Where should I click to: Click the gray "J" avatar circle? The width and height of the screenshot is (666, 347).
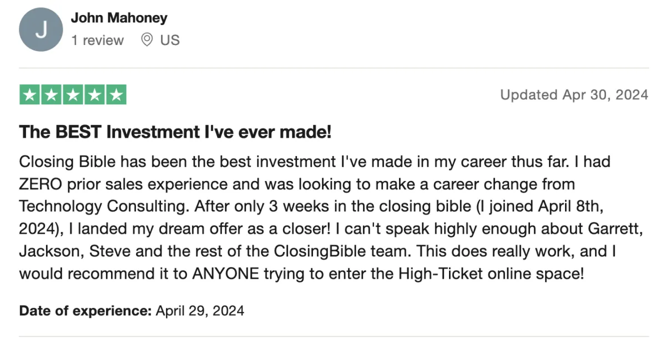[41, 29]
